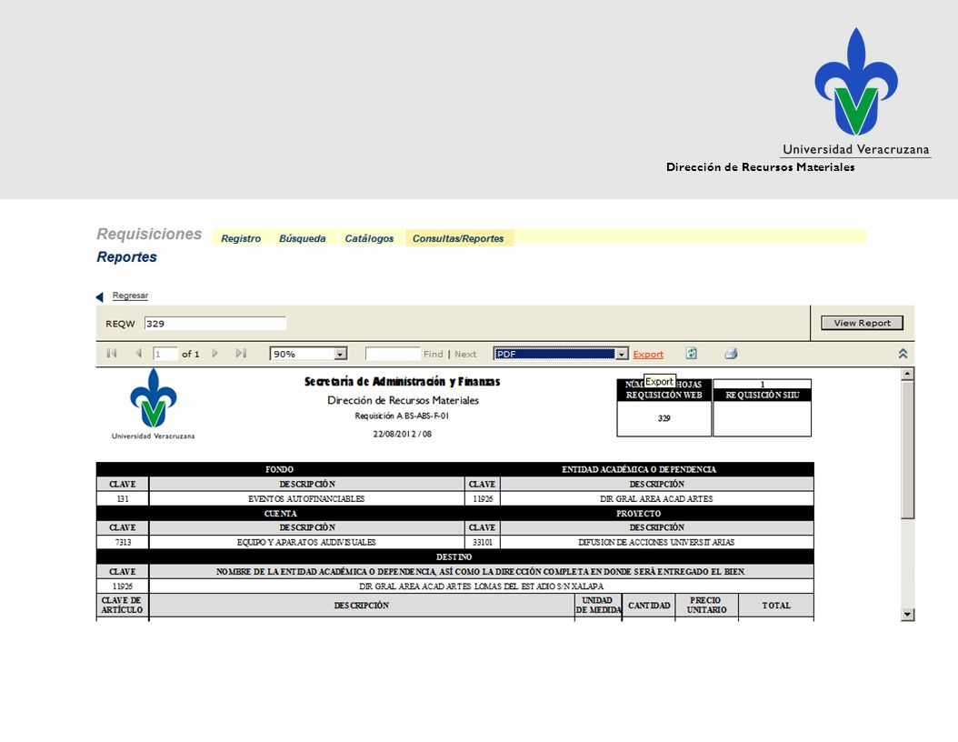Jump to last report page icon
This screenshot has height=742, width=958.
click(242, 354)
